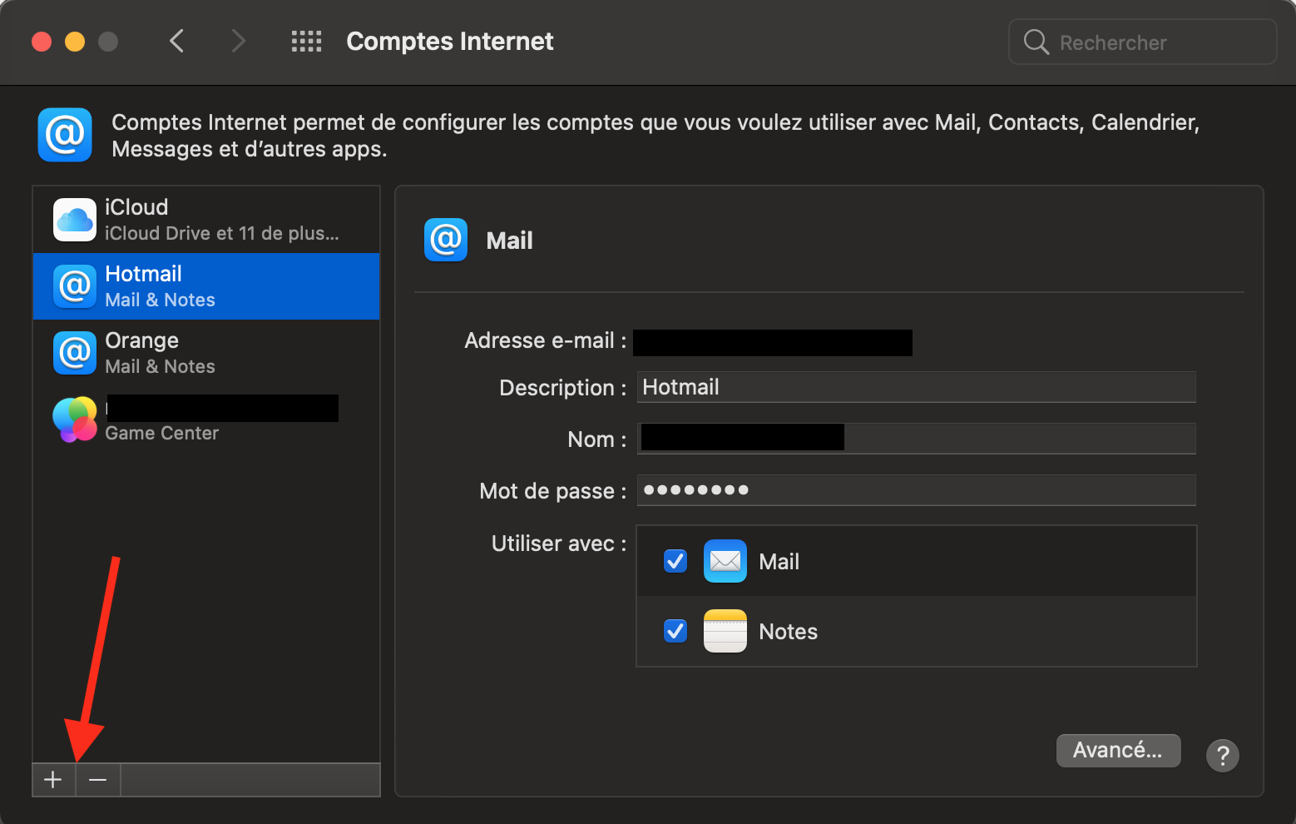Screen dimensions: 1296x824
Task: Select the Orange account in sidebar
Action: pos(206,353)
